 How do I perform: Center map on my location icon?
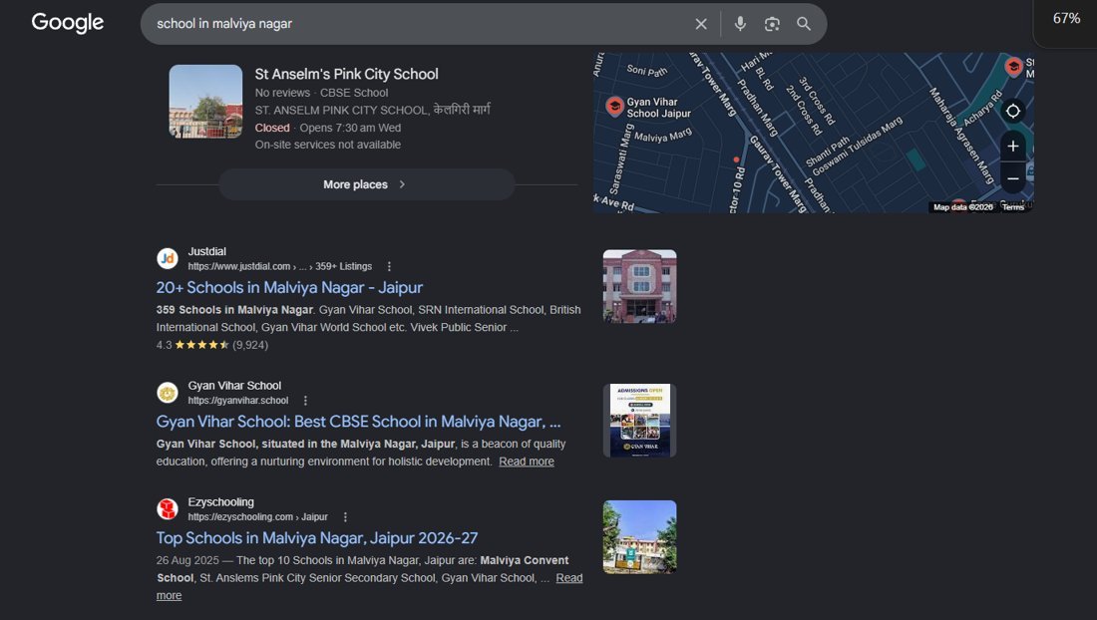tap(1012, 111)
